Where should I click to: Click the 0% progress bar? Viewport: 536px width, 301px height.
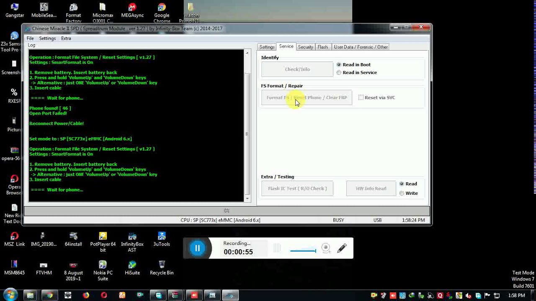227,211
